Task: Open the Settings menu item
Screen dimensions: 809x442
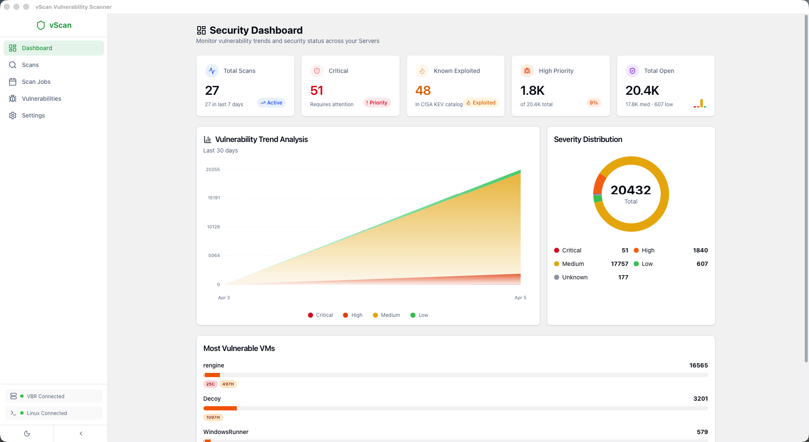Action: click(54, 115)
